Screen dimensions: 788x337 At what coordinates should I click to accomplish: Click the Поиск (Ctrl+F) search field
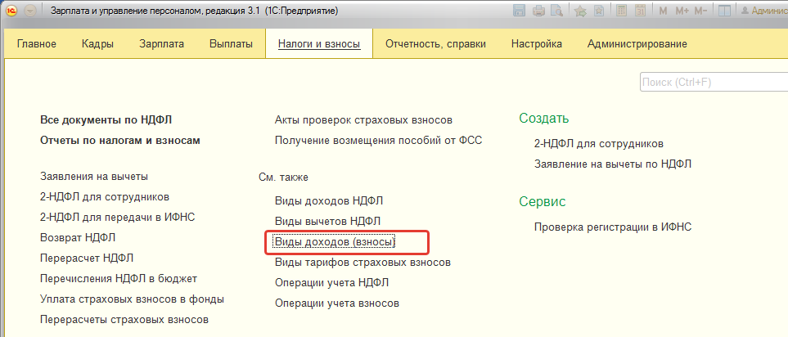pos(714,83)
